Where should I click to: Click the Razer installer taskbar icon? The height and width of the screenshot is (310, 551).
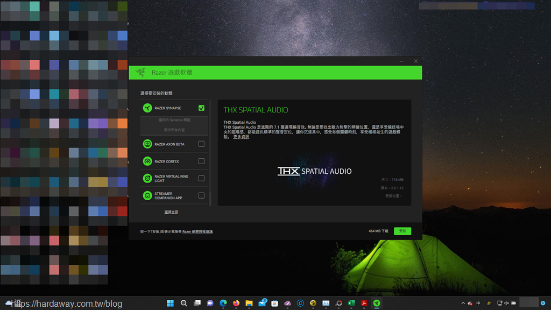[377, 303]
